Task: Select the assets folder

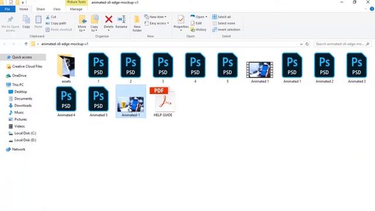Action: click(66, 69)
